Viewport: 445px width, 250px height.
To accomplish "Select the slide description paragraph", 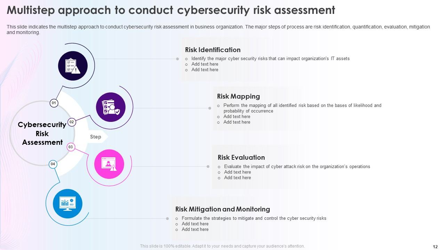I will 218,30.
